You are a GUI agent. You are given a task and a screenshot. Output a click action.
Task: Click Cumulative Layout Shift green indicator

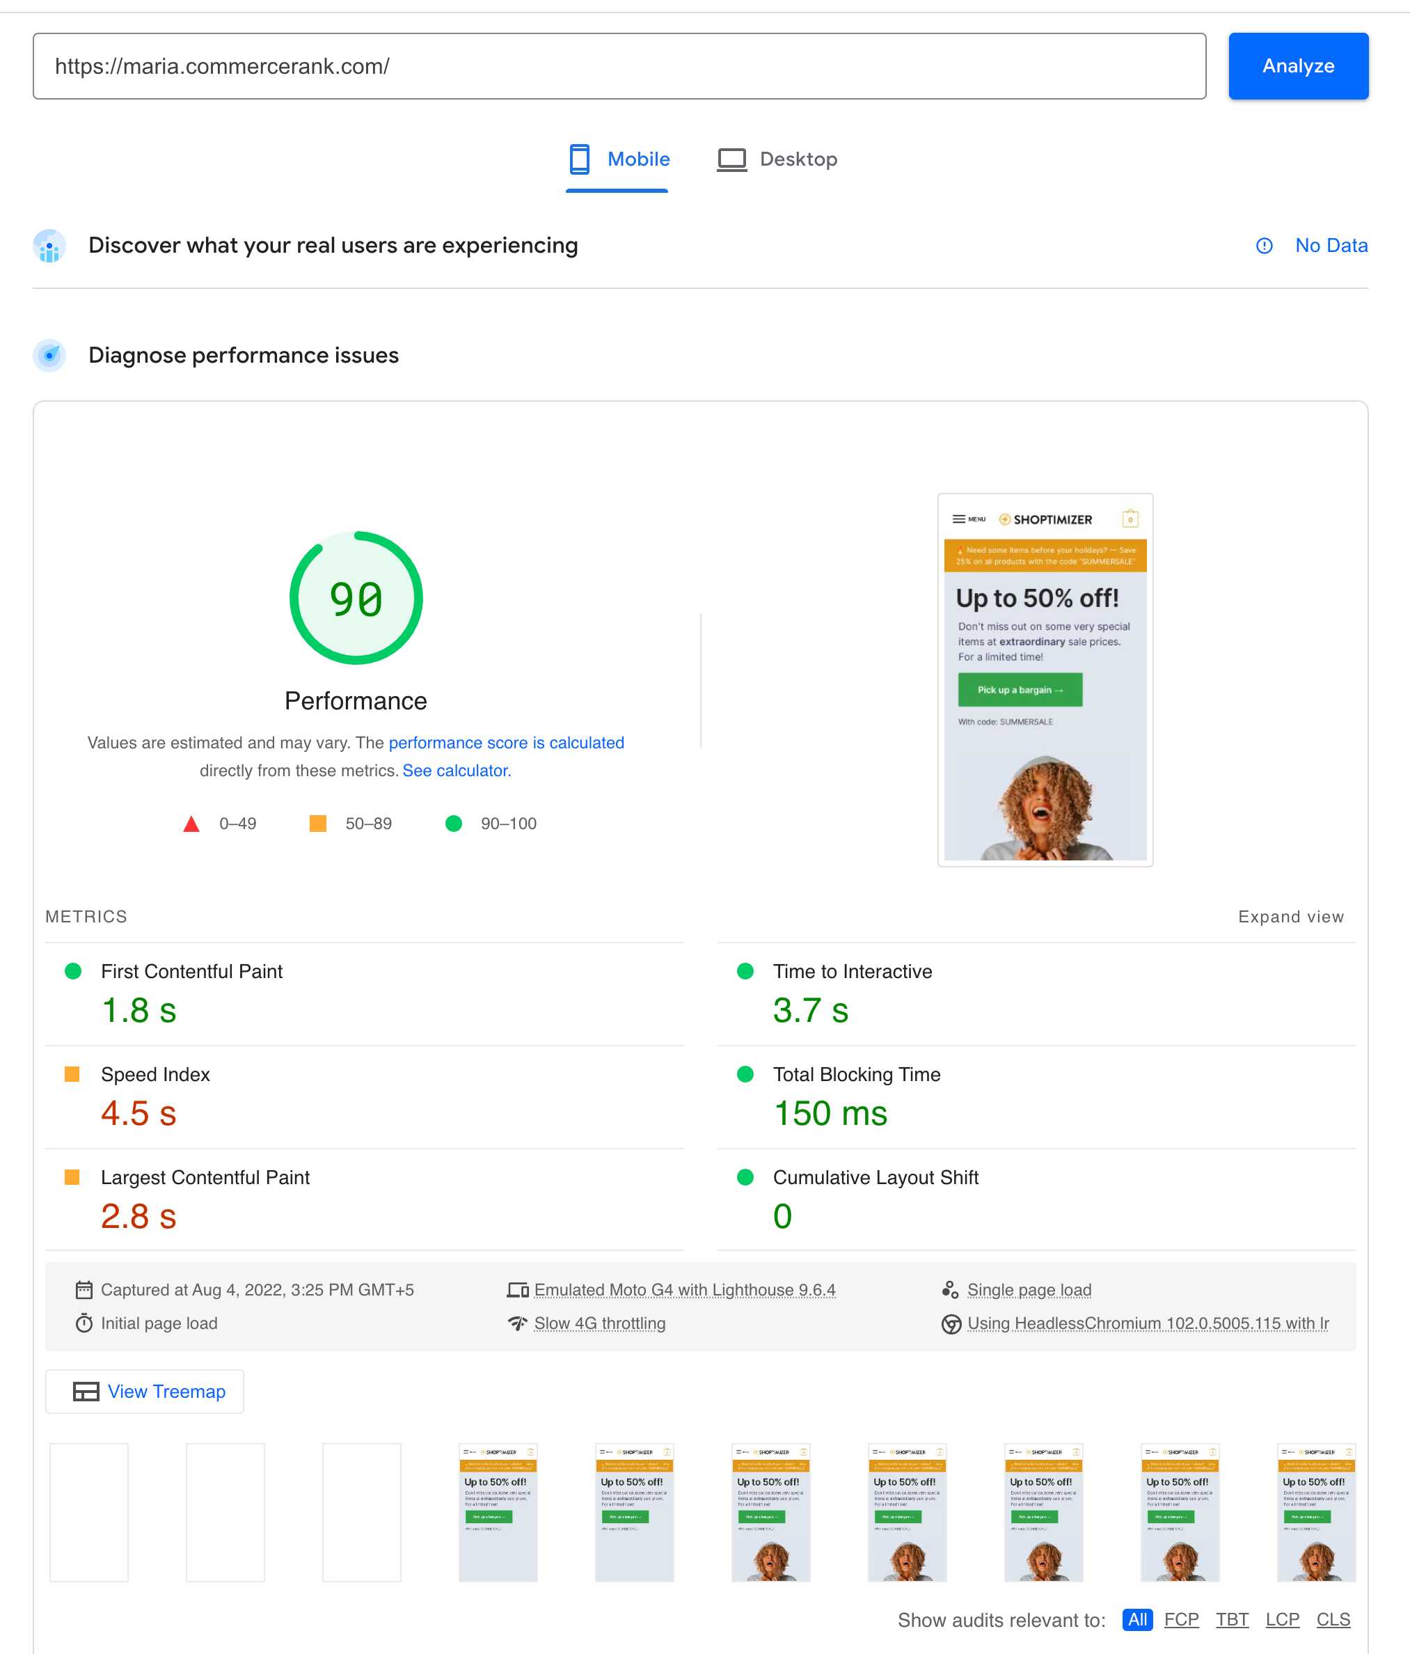click(x=745, y=1176)
